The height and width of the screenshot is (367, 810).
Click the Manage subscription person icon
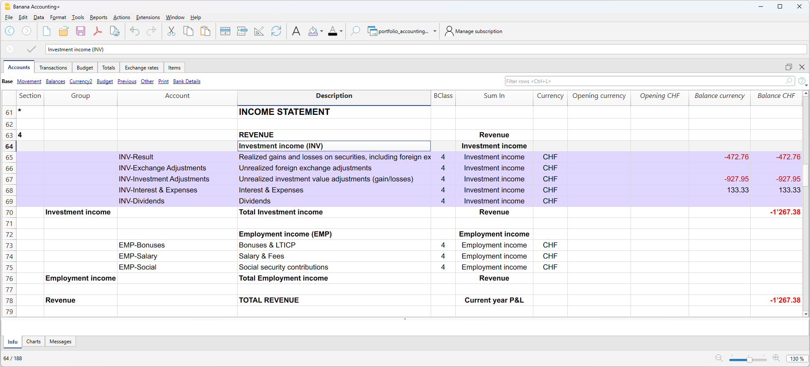click(449, 31)
